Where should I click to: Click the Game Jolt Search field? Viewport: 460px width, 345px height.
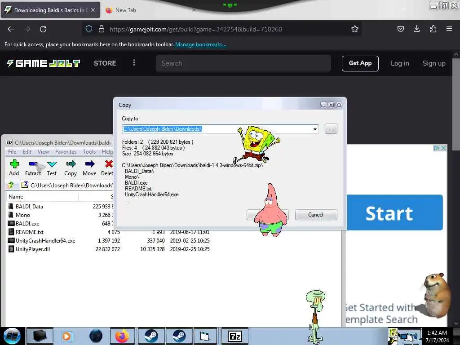point(243,63)
